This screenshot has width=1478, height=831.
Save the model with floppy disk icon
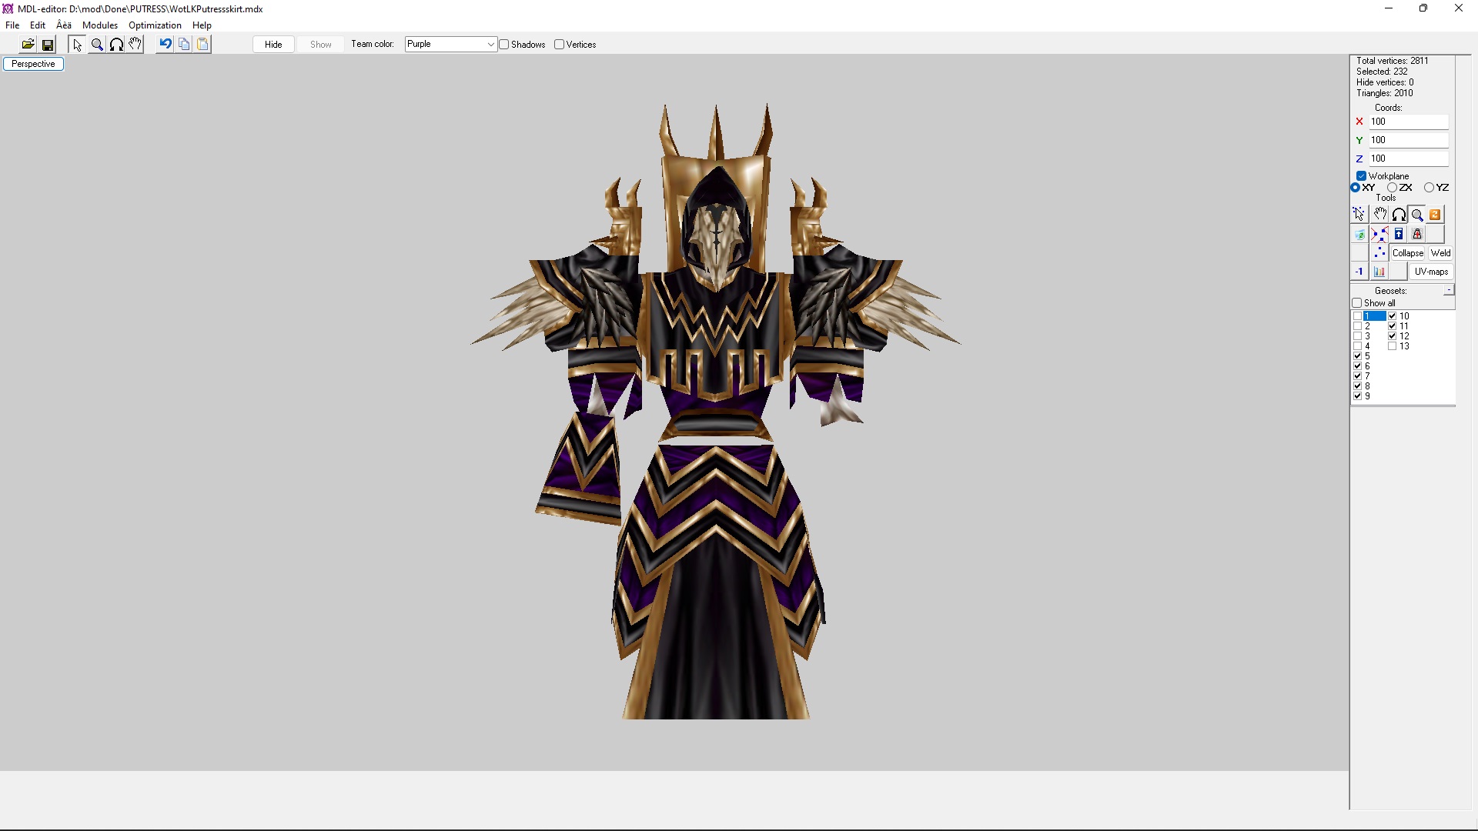48,45
